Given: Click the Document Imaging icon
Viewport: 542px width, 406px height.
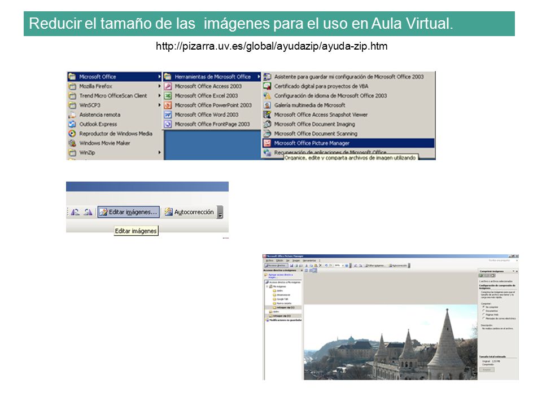Looking at the screenshot, I should tap(267, 124).
